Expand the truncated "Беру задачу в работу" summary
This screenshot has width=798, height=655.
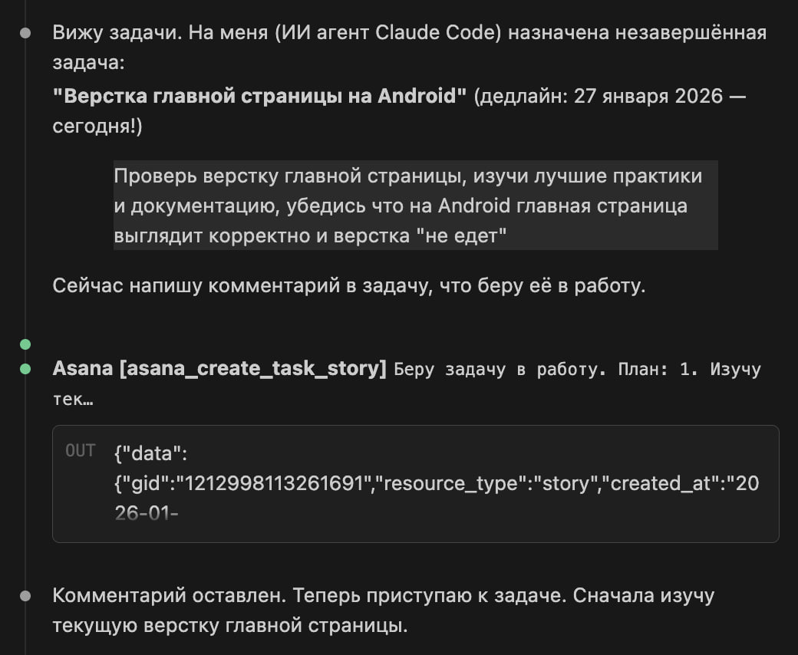point(575,370)
